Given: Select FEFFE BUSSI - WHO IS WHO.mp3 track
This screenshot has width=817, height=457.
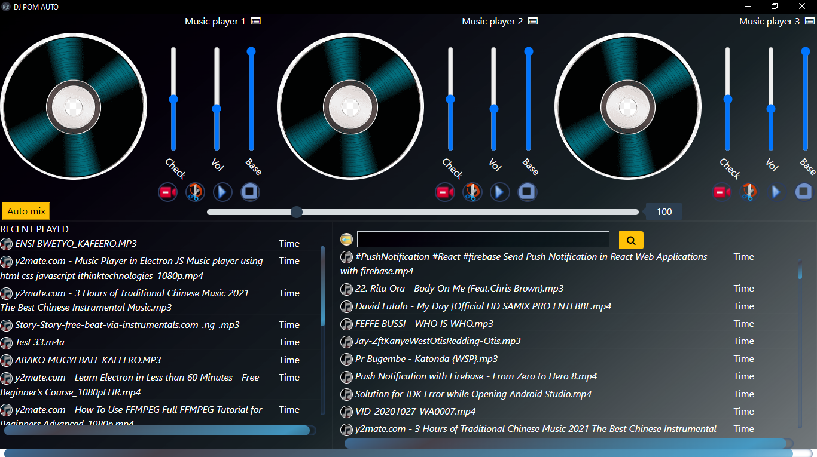Looking at the screenshot, I should coord(424,324).
